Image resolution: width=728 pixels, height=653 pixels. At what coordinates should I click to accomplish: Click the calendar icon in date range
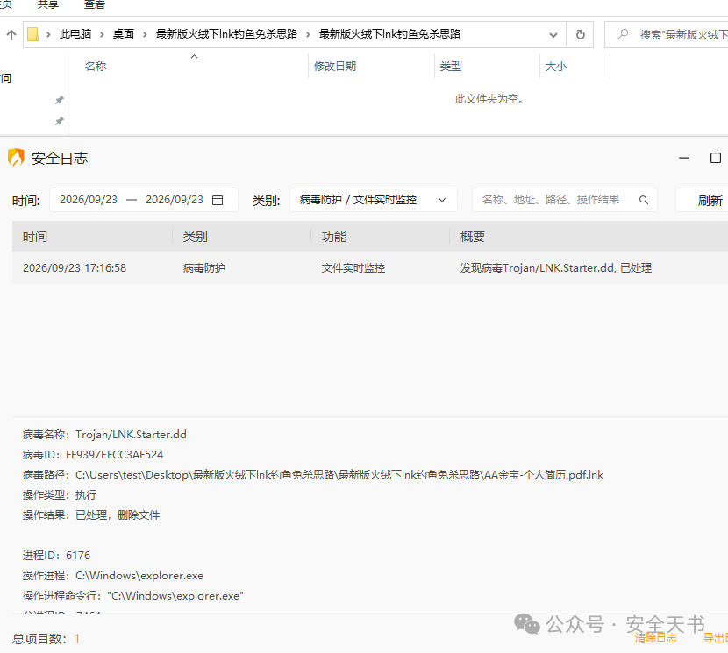pyautogui.click(x=218, y=200)
